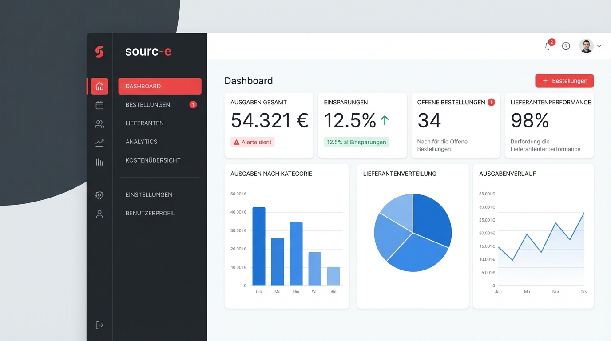The width and height of the screenshot is (611, 341).
Task: Open the help question mark icon
Action: coord(566,46)
